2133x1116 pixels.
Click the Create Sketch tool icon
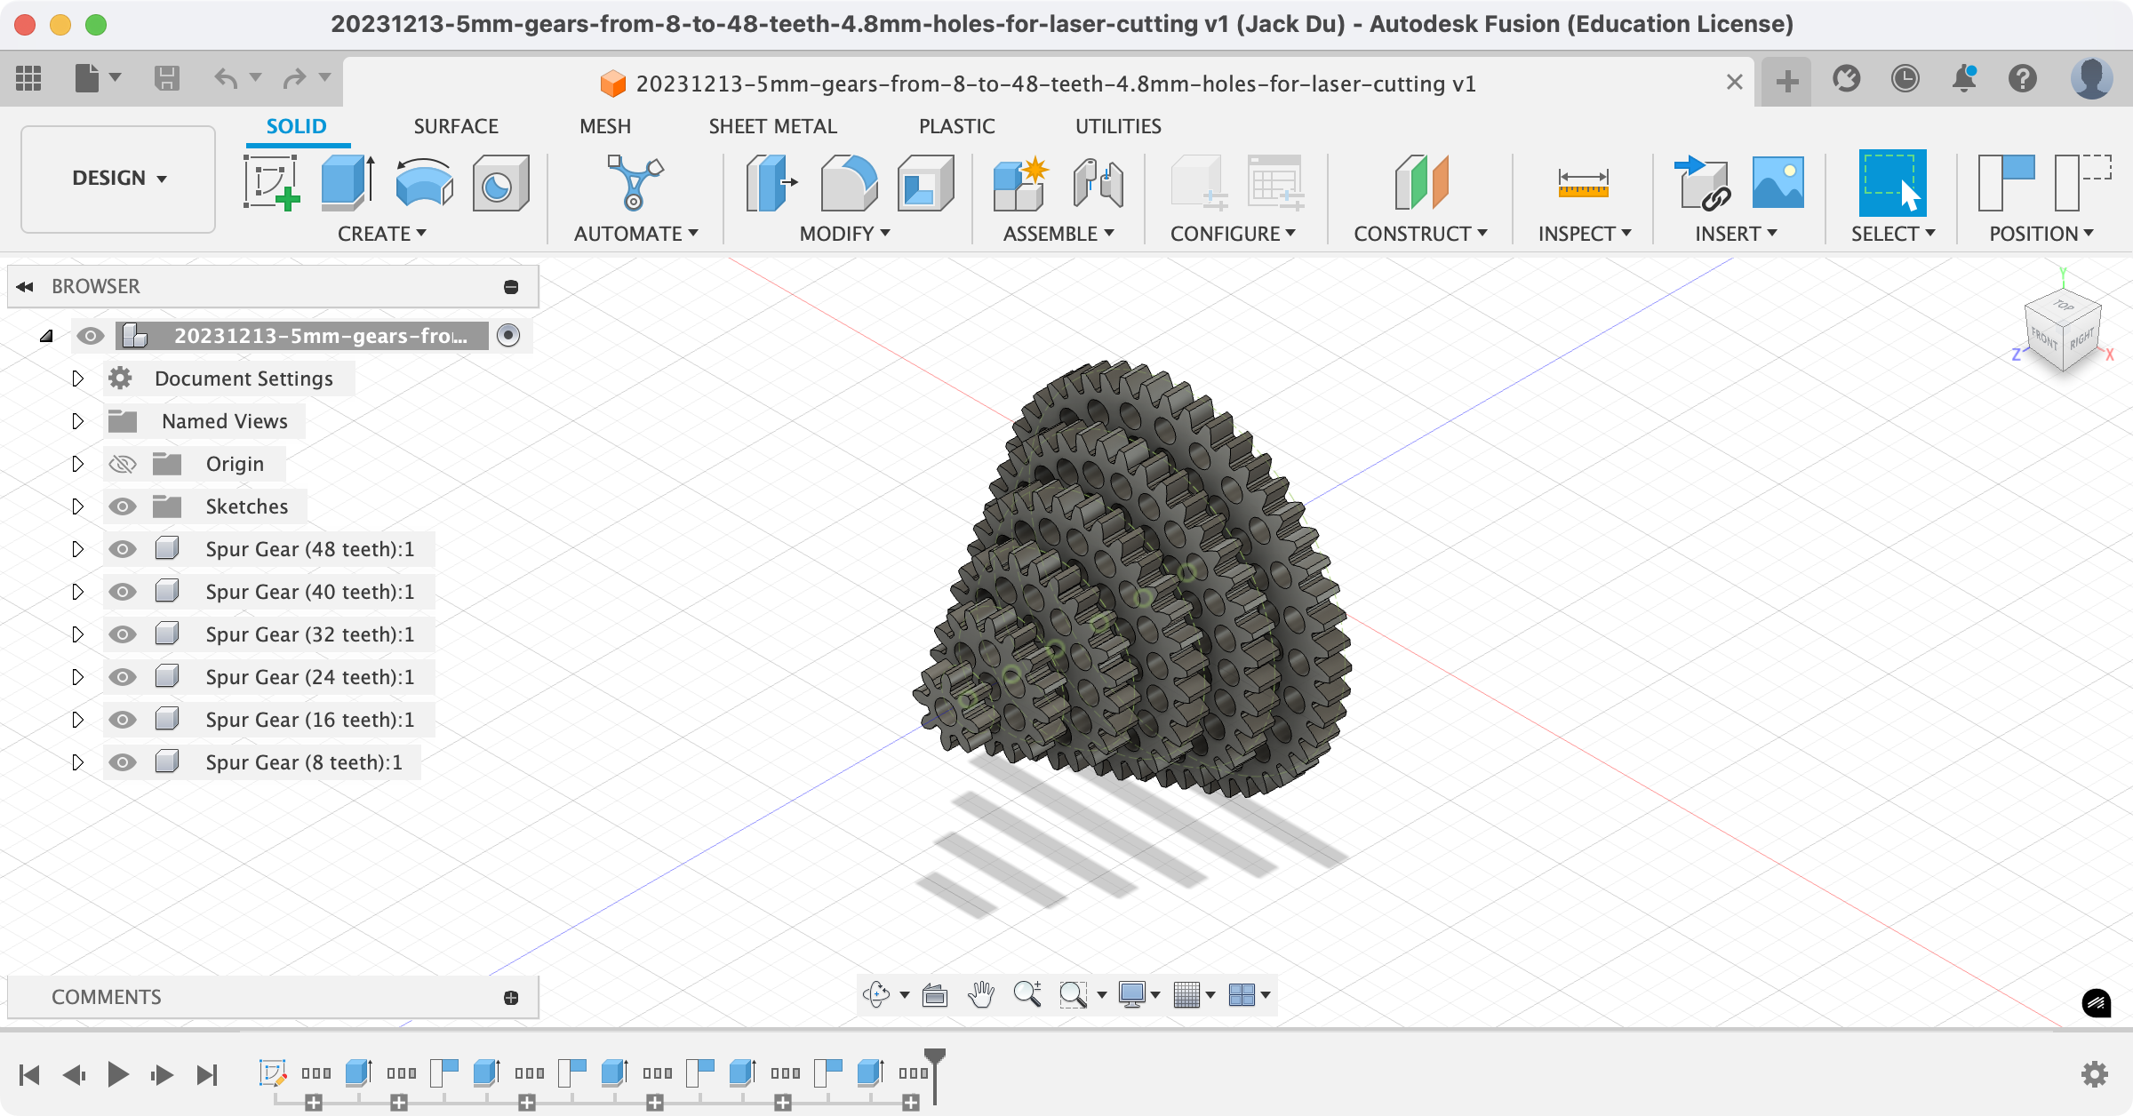coord(271,182)
